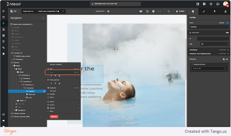Click the preview eye icon in top toolbar
This screenshot has width=231, height=136.
pyautogui.click(x=141, y=11)
